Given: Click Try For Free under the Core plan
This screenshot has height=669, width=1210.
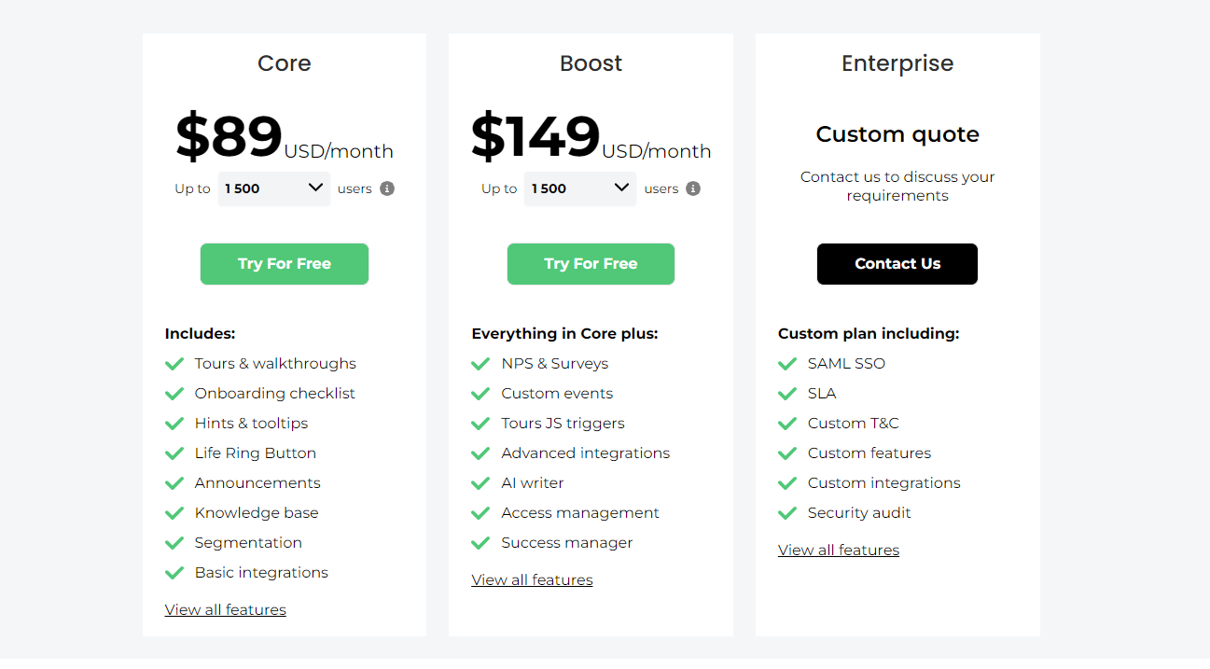Looking at the screenshot, I should pos(284,263).
